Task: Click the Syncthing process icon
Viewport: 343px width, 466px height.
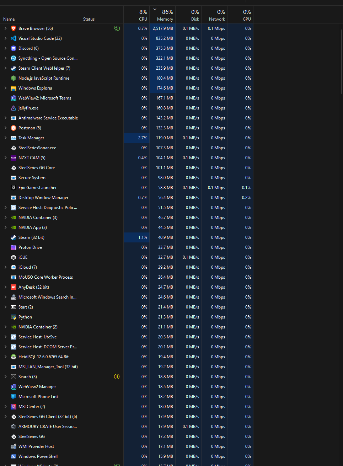Action: click(13, 58)
